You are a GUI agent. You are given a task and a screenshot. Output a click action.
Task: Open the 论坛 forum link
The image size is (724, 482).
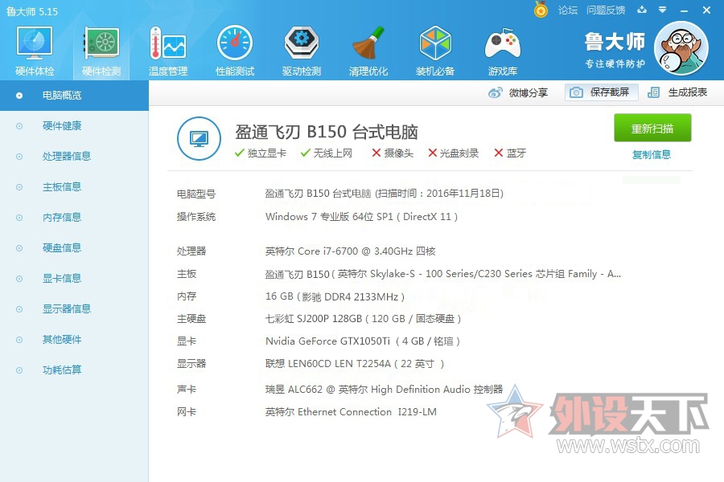tap(567, 10)
